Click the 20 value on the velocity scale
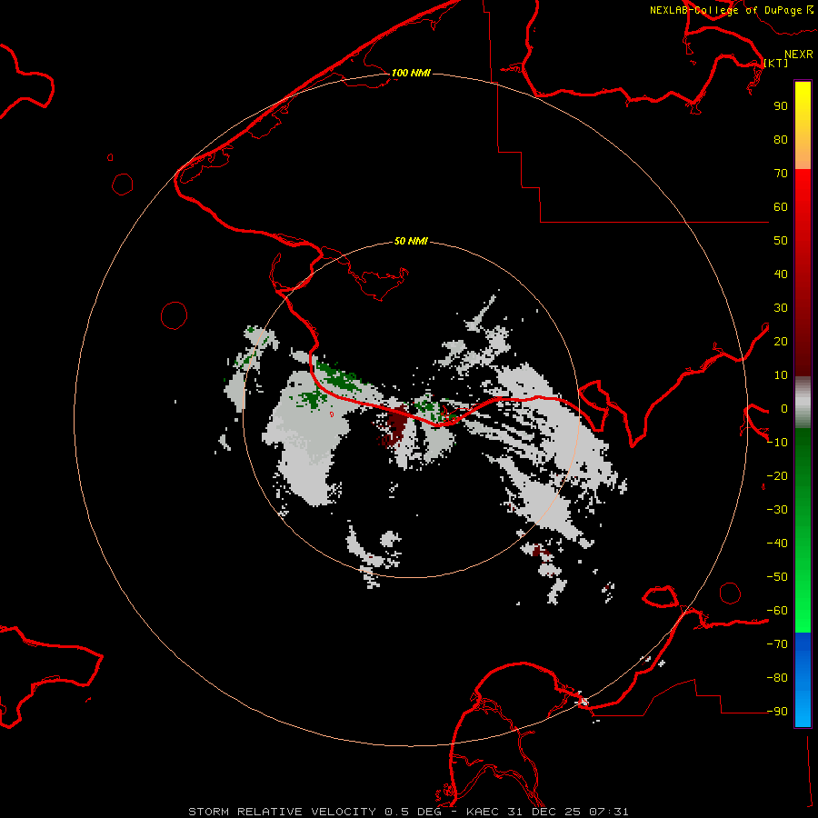818x818 pixels. tap(781, 342)
